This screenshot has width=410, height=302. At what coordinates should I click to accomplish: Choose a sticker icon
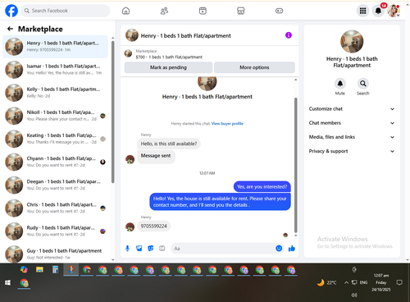(x=151, y=249)
